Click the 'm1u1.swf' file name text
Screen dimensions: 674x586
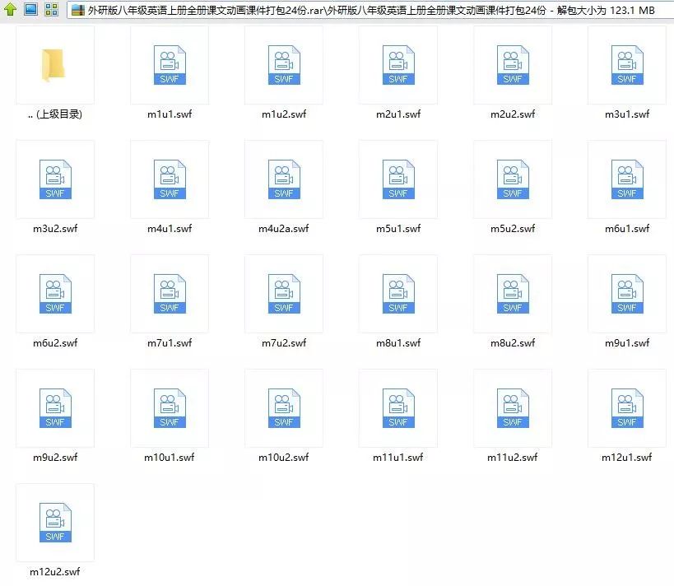tap(170, 114)
